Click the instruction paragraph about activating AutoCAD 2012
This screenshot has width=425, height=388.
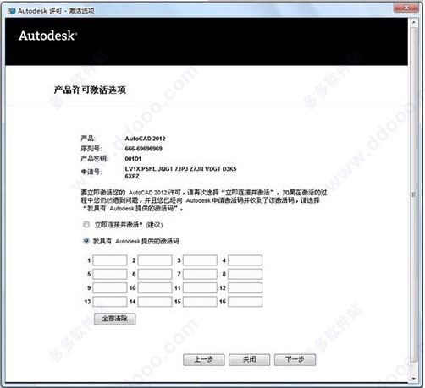(204, 200)
